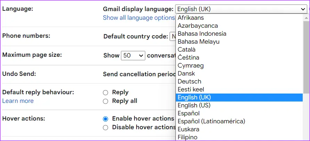310x141 pixels.
Task: Select Afrikaans from the language list
Action: point(191,18)
